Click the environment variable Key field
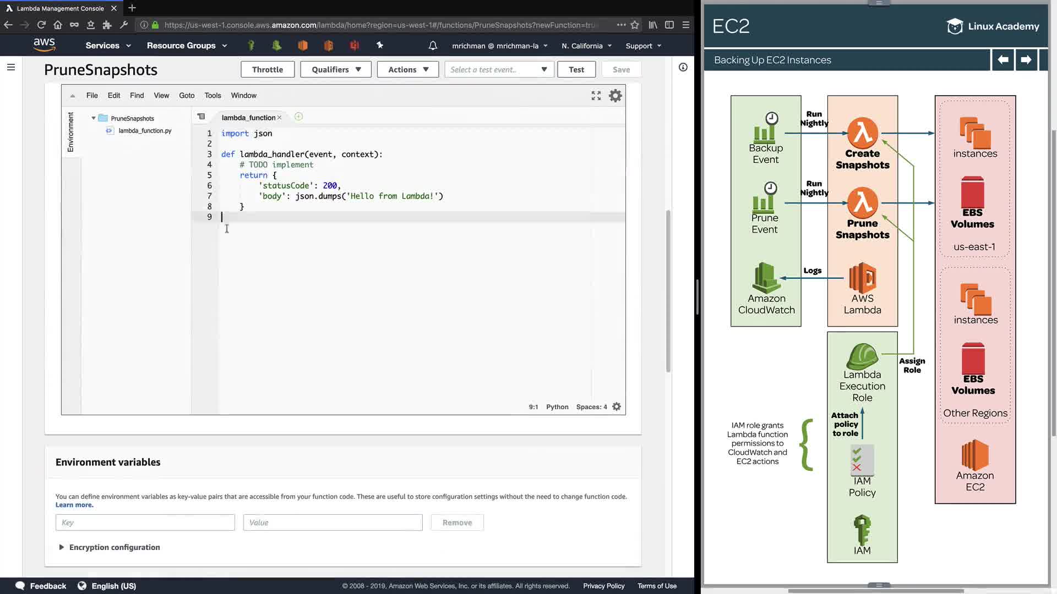This screenshot has width=1057, height=594. (145, 522)
